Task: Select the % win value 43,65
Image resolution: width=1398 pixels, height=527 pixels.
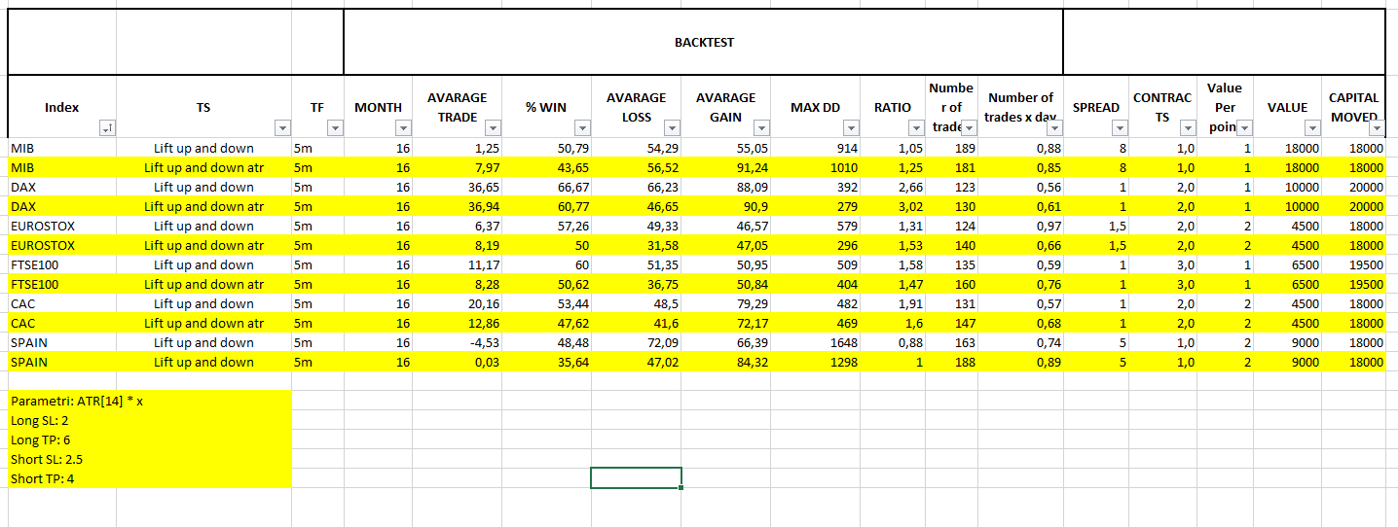Action: [546, 167]
